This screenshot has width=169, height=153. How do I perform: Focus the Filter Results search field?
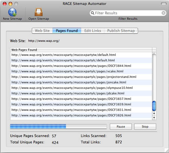point(128,13)
